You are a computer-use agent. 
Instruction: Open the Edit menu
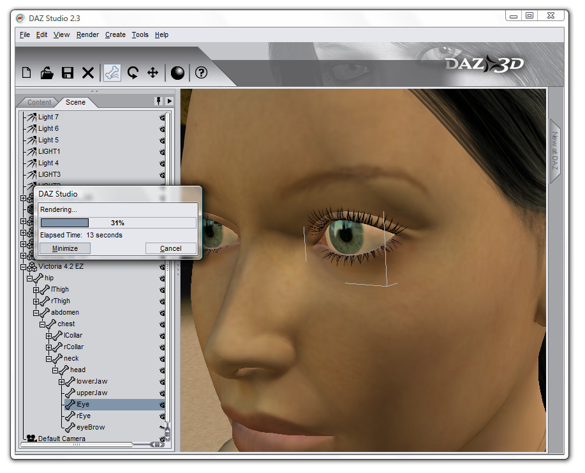(42, 34)
